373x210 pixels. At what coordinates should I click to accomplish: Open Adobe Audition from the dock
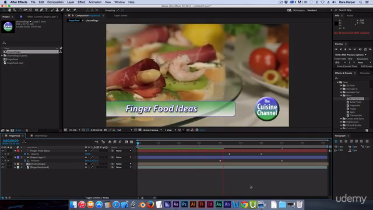(219, 204)
